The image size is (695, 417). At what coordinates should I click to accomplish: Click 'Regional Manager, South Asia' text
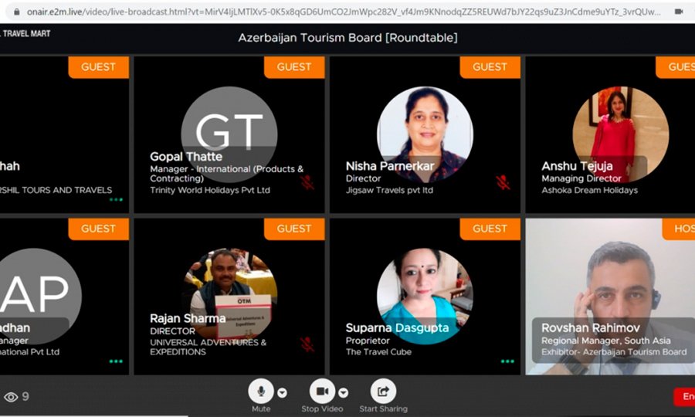(606, 341)
